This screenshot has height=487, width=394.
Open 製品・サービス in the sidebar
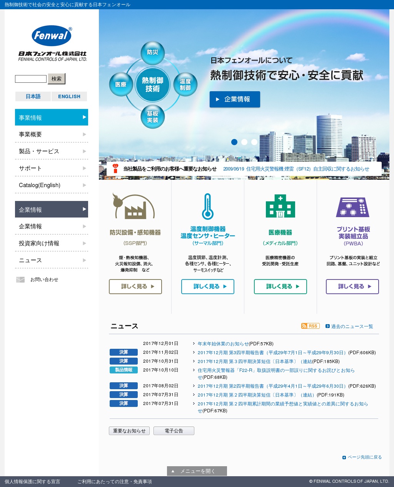(52, 151)
